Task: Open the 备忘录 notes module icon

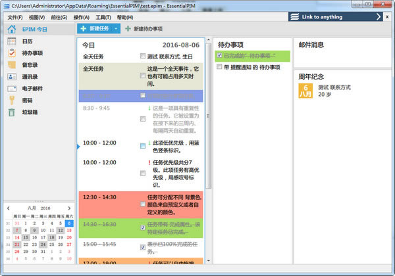Action: pyautogui.click(x=12, y=65)
